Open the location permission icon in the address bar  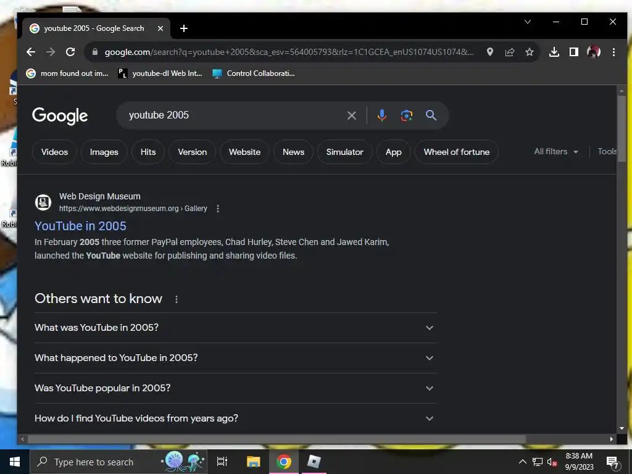click(489, 52)
